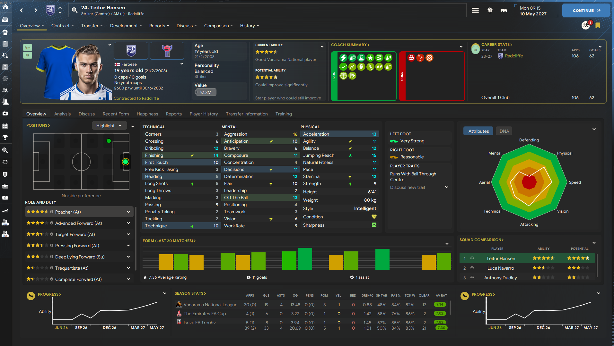Click the red target icon in Cons

pyautogui.click(x=429, y=58)
